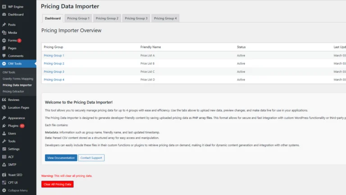Click the CPT UI icon

tap(4, 182)
